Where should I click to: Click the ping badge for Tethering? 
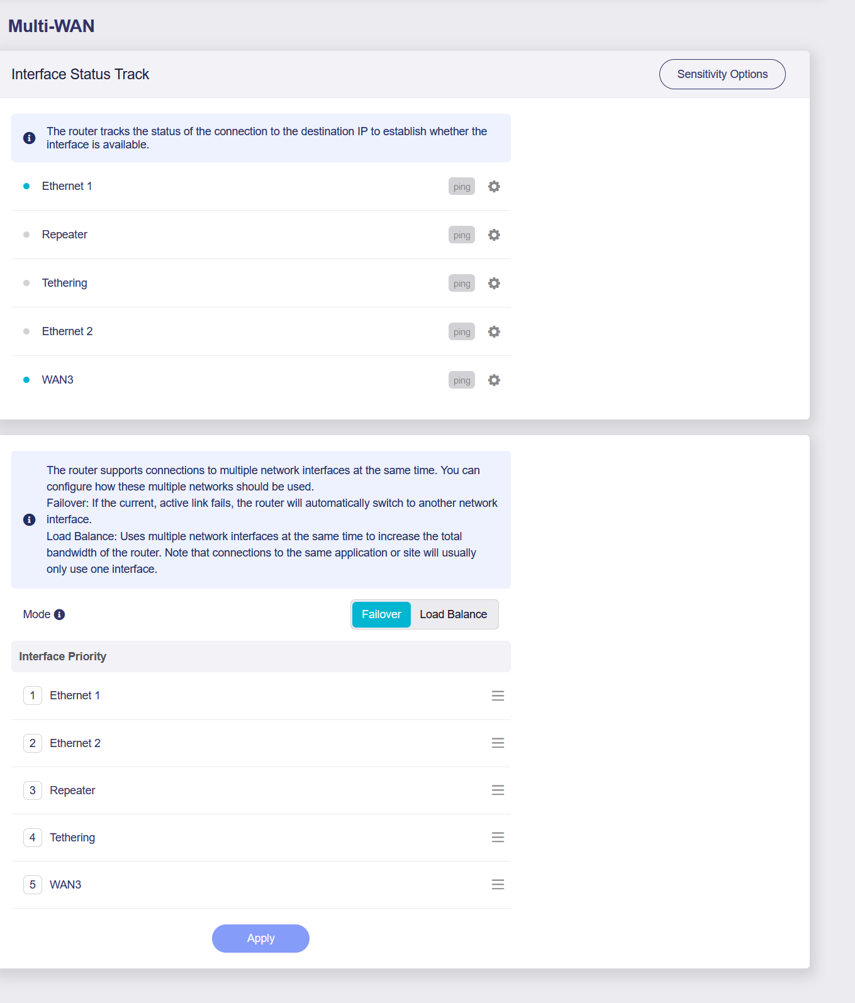[x=461, y=284]
